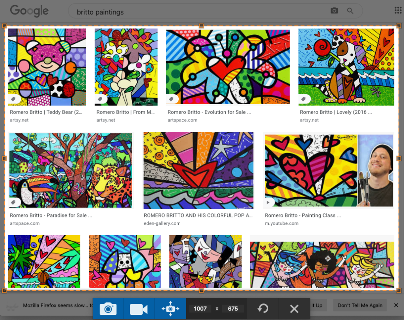Image resolution: width=404 pixels, height=320 pixels.
Task: Start video recording of the selected area
Action: (139, 309)
